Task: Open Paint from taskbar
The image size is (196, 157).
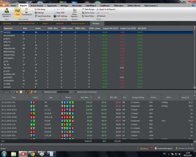Action: (x=42, y=154)
